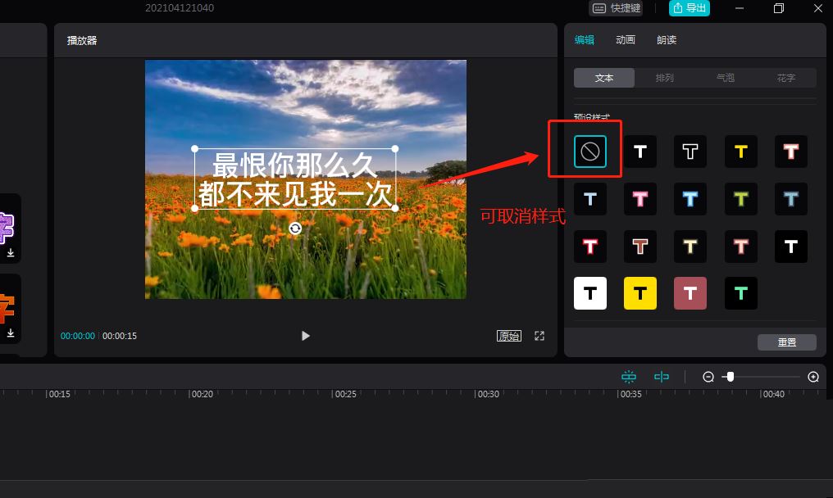
Task: Switch to the 朗读 tab
Action: tap(667, 40)
